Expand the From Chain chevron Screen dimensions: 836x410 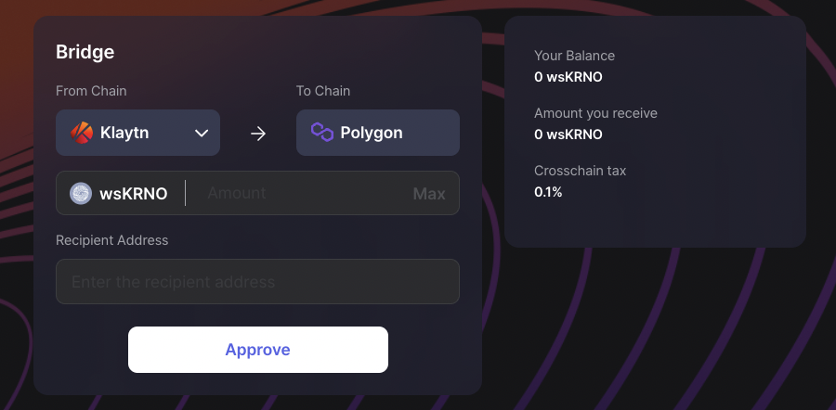[x=202, y=134]
